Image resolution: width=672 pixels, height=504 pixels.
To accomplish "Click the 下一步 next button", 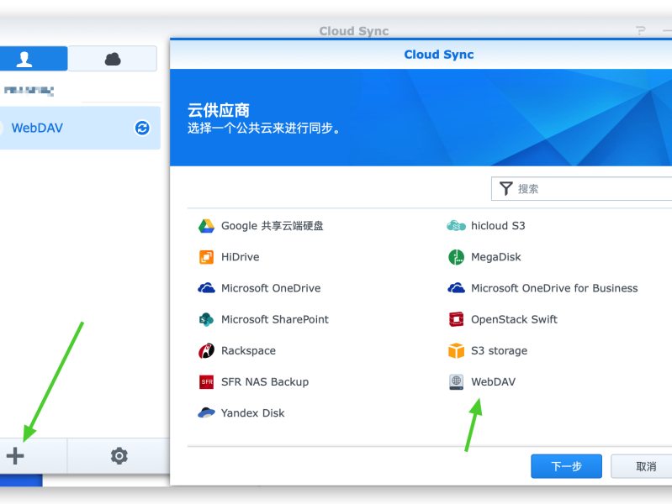I will pyautogui.click(x=566, y=466).
